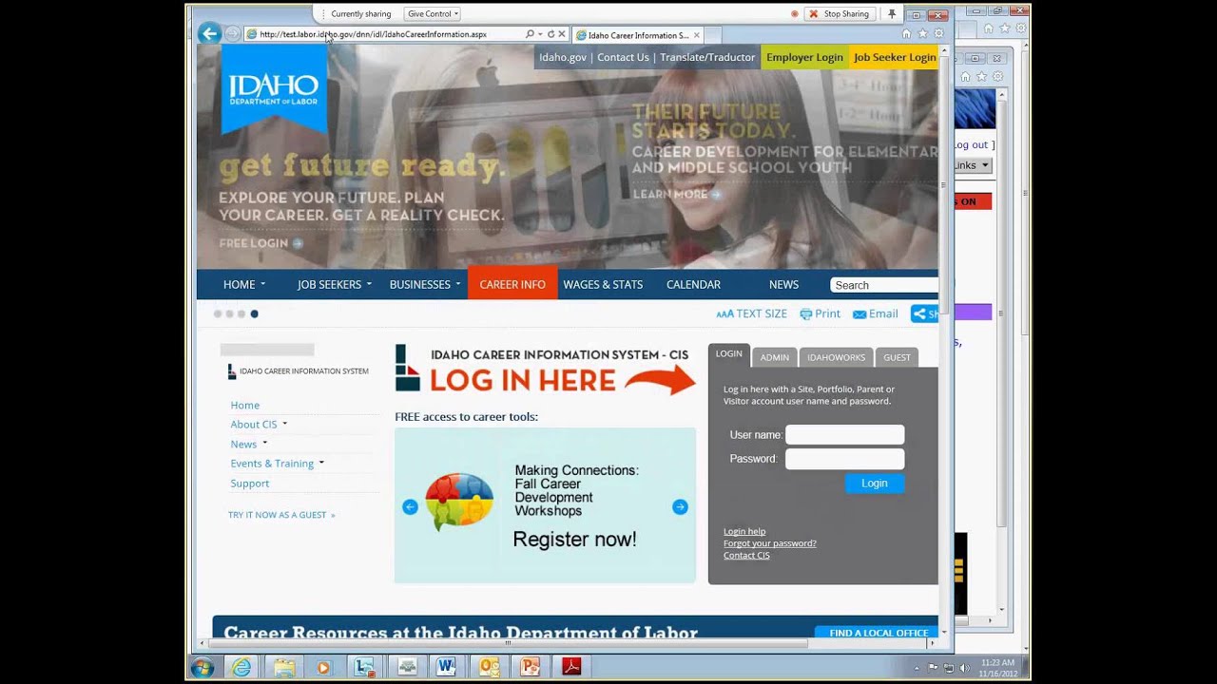The height and width of the screenshot is (684, 1217).
Task: Switch to the GUEST tab
Action: [x=897, y=357]
